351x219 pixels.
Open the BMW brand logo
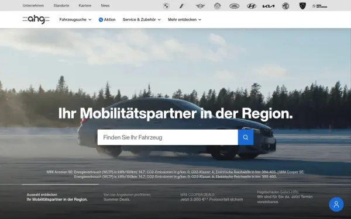(166, 6)
